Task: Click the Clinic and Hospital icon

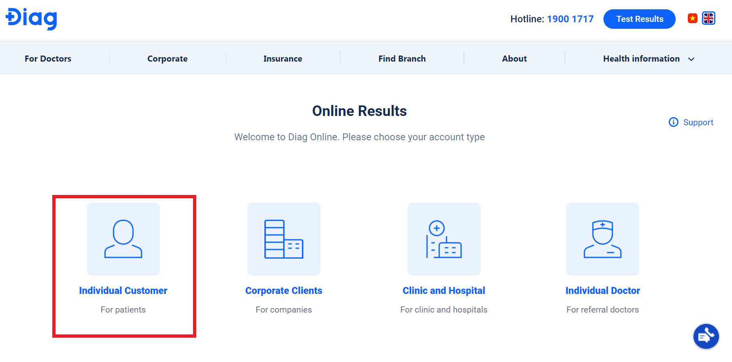Action: coord(444,239)
